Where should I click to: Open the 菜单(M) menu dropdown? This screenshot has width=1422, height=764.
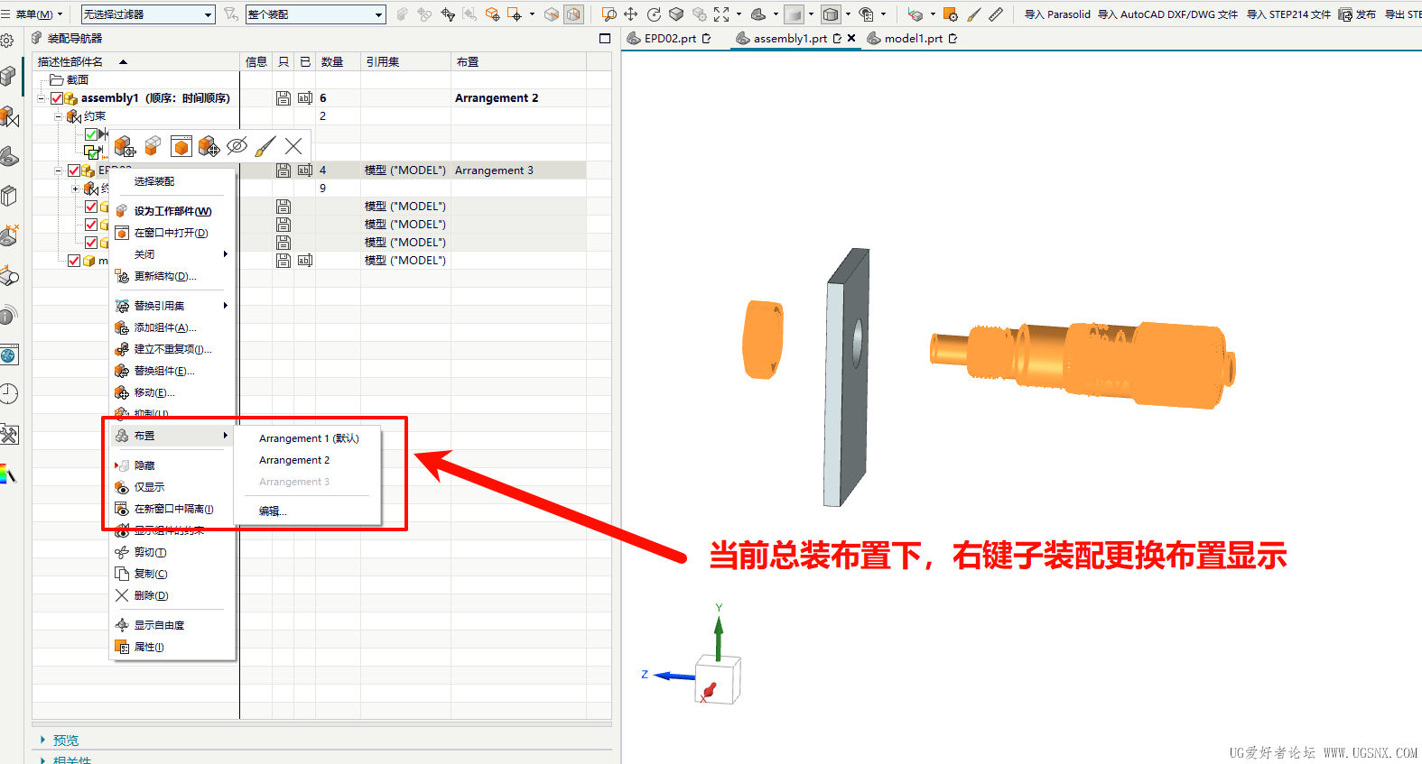[33, 14]
